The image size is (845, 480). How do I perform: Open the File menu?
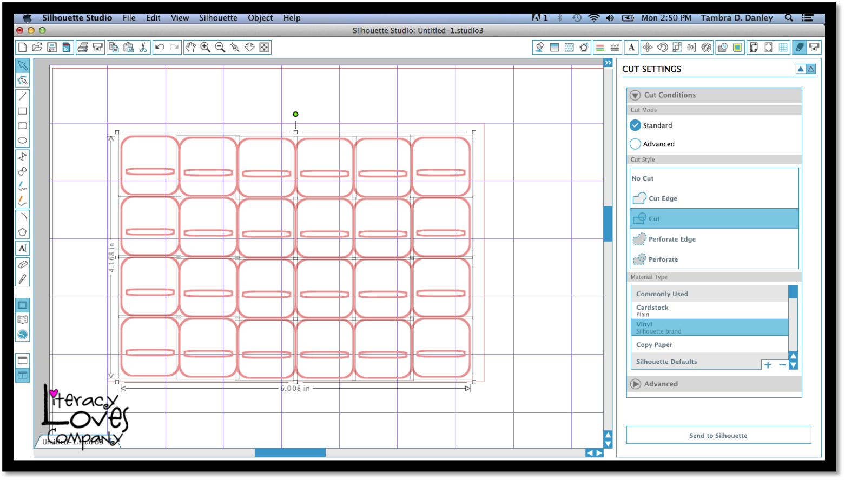[x=129, y=18]
